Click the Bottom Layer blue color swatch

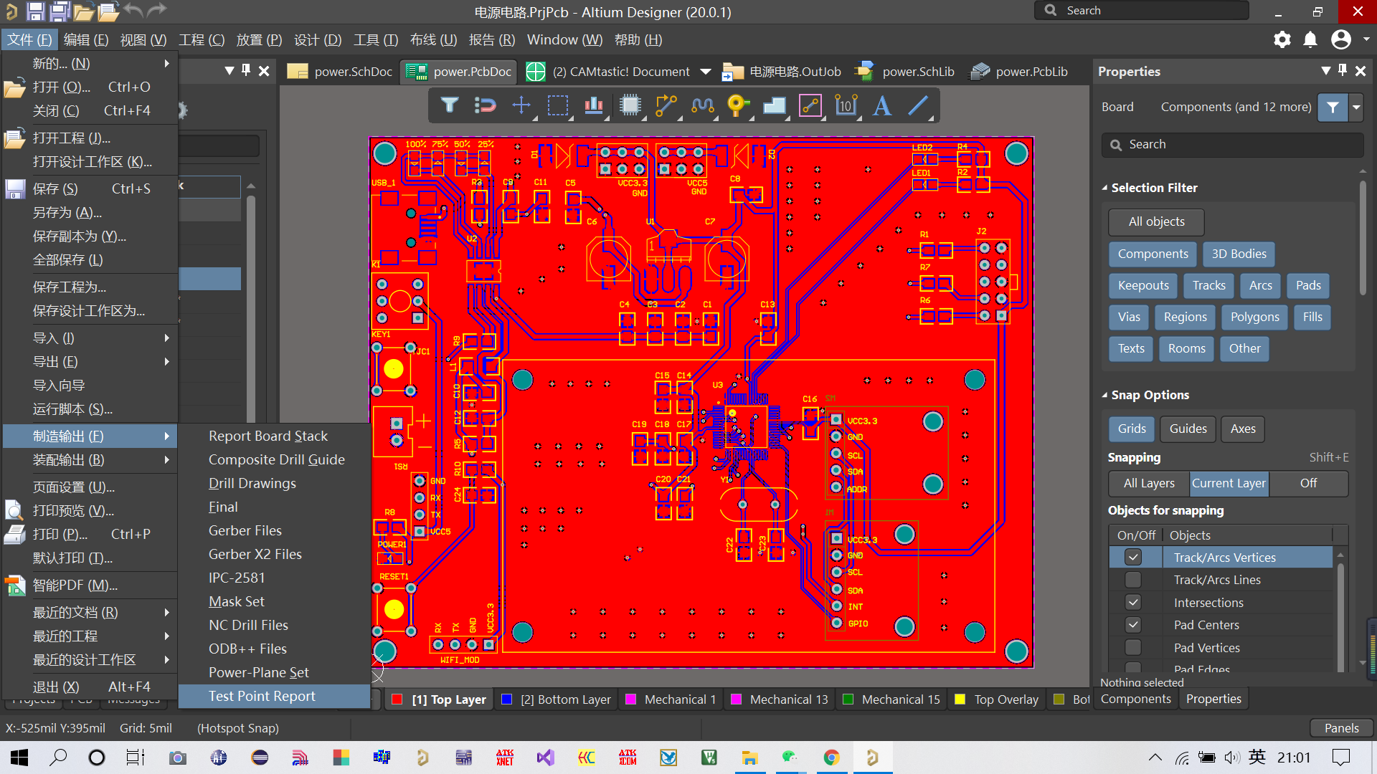click(506, 699)
